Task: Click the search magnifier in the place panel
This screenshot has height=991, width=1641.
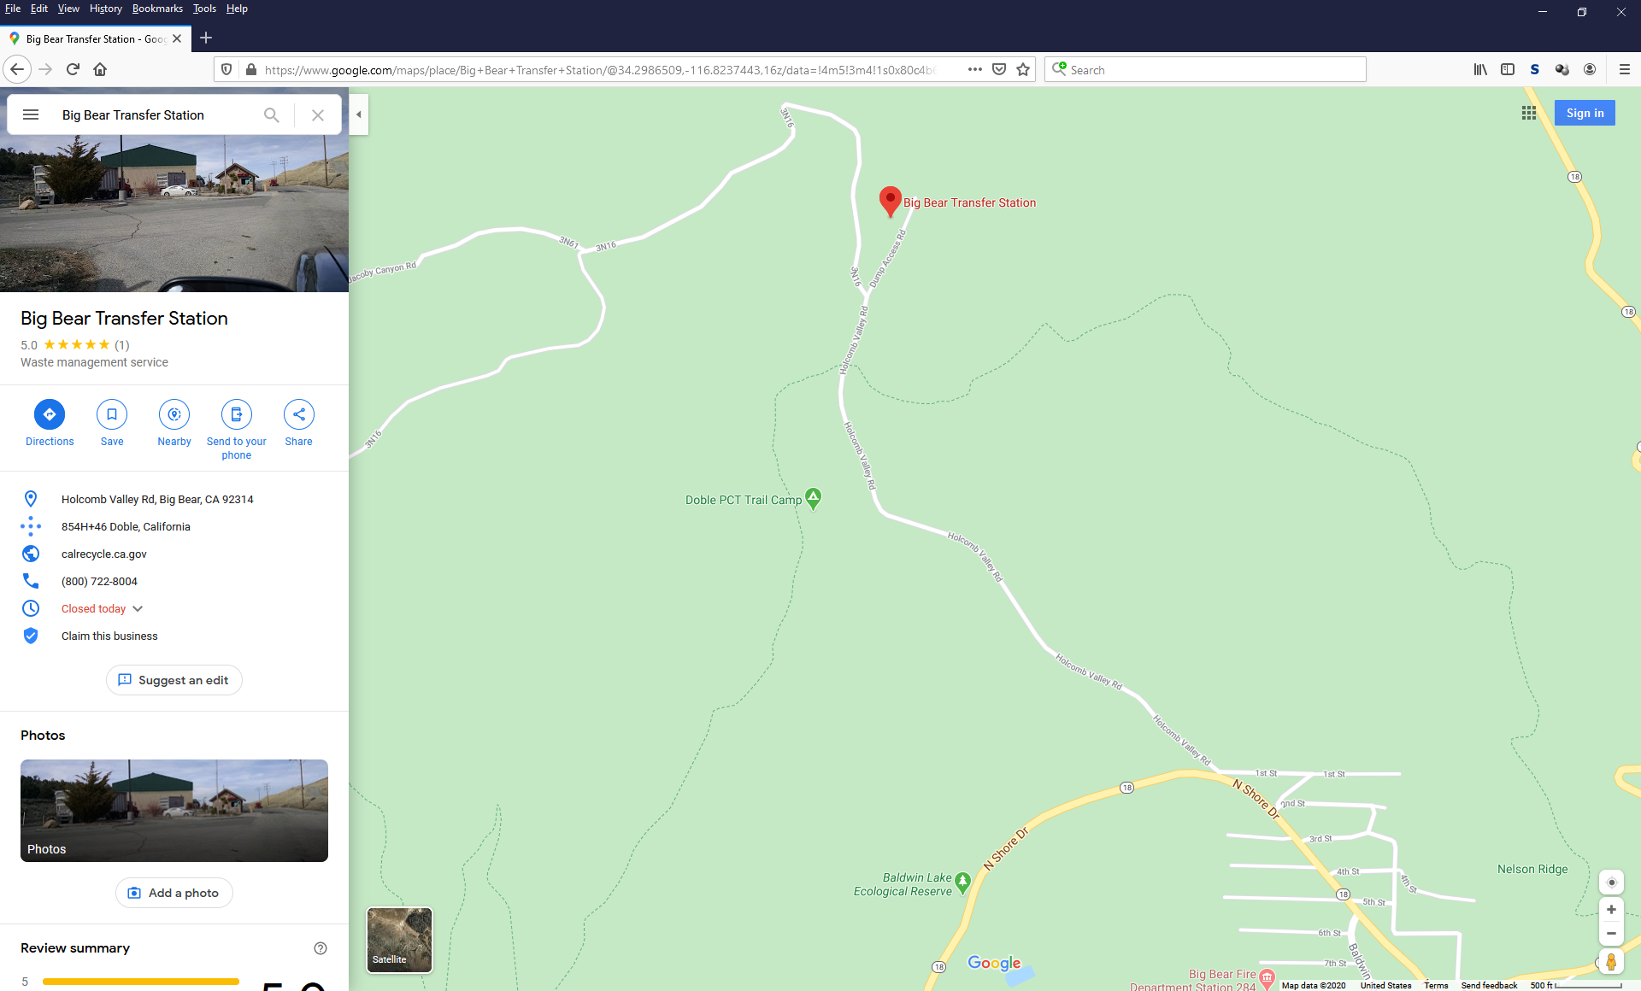Action: (272, 114)
